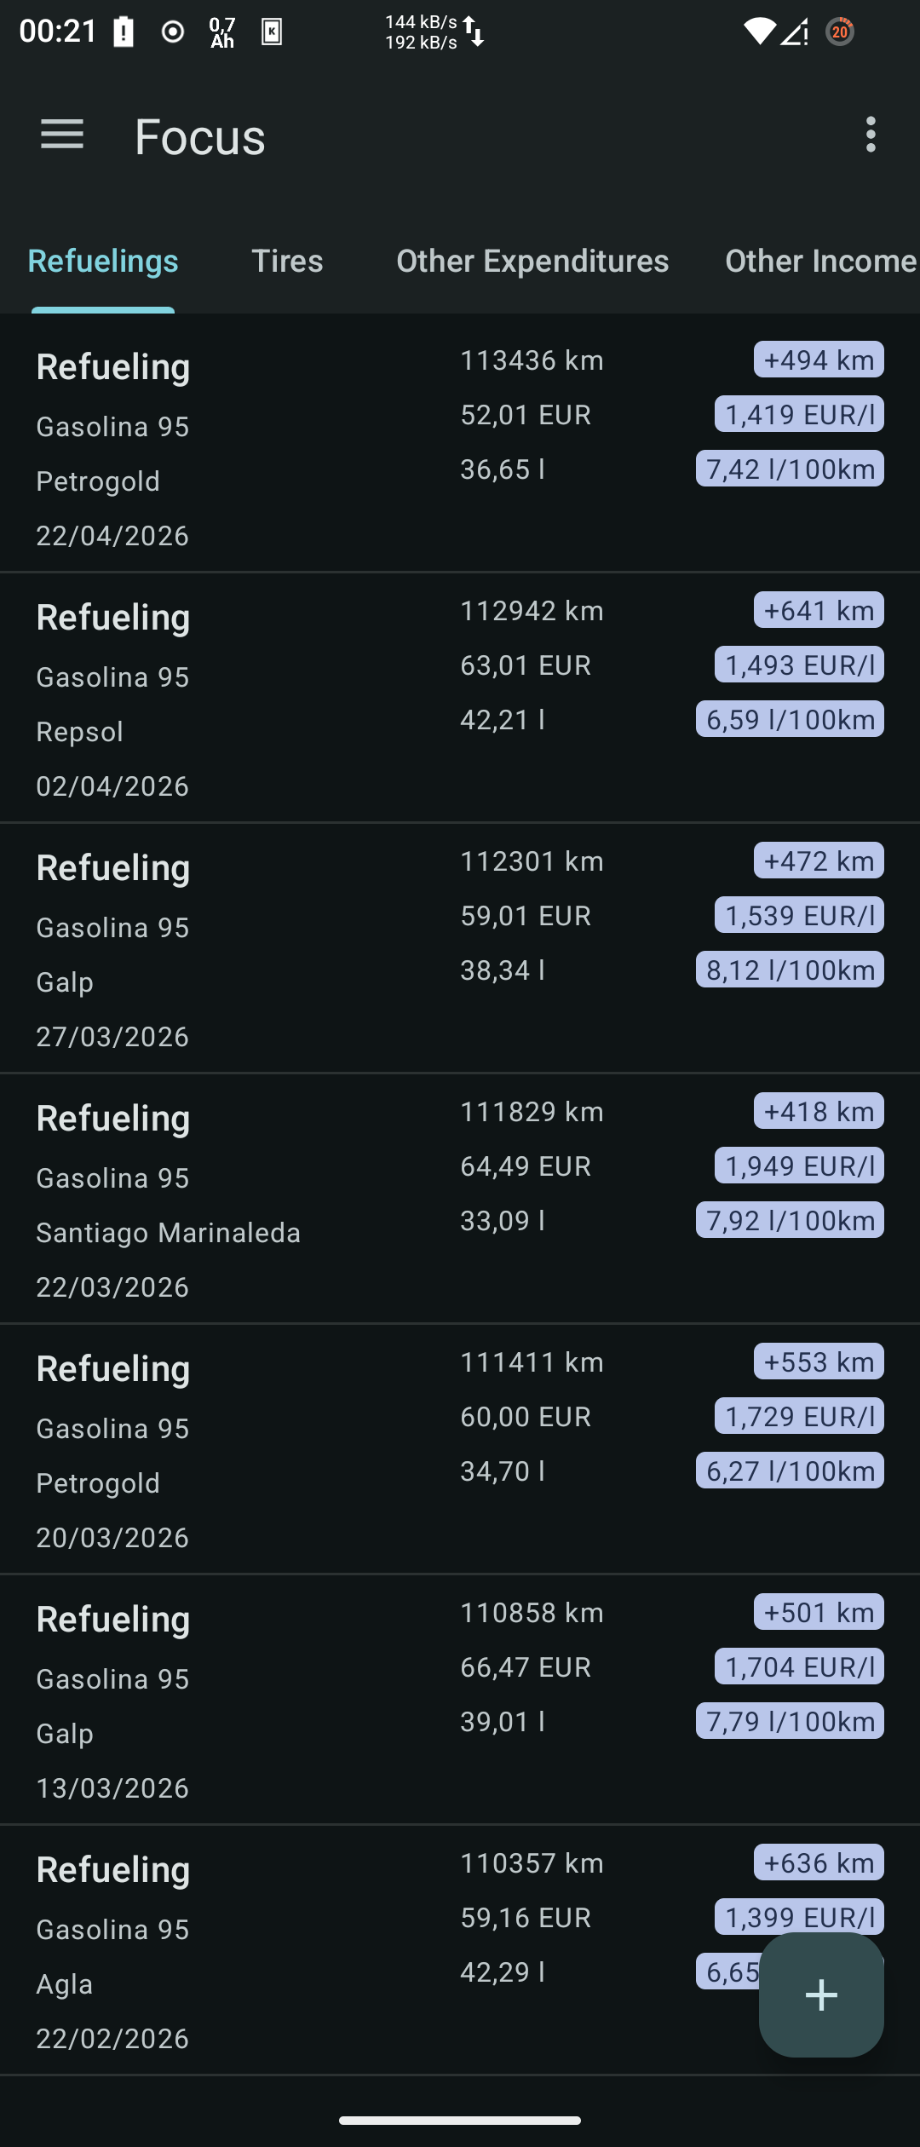Screen dimensions: 920x2147
Task: Tap the Focus vehicle title
Action: 200,136
